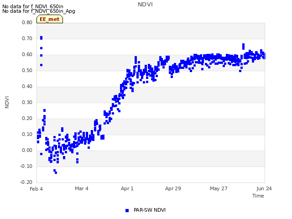Click the blue PAR-SW NDVI legend marker
The image size is (292, 219).
pyautogui.click(x=127, y=210)
